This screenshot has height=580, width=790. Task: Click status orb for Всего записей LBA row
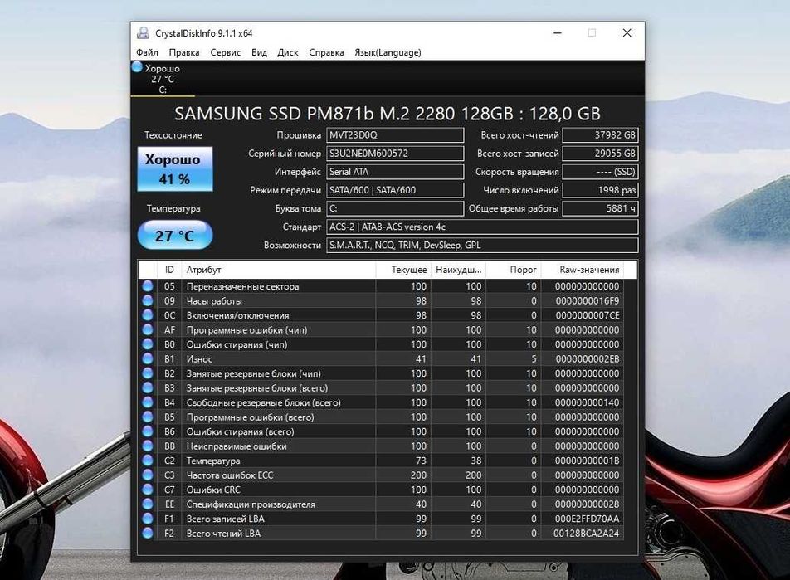148,519
